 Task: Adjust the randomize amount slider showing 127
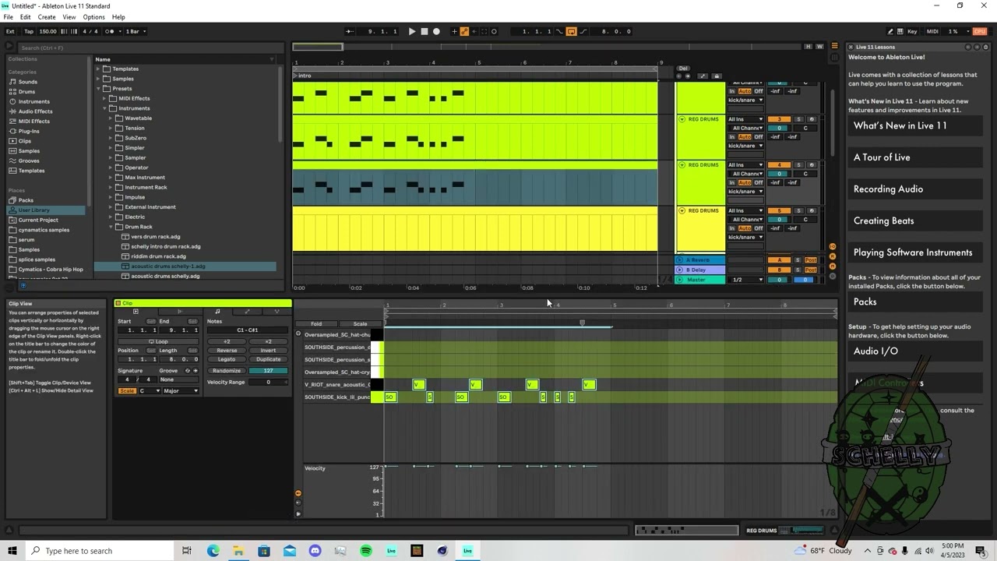pyautogui.click(x=268, y=371)
